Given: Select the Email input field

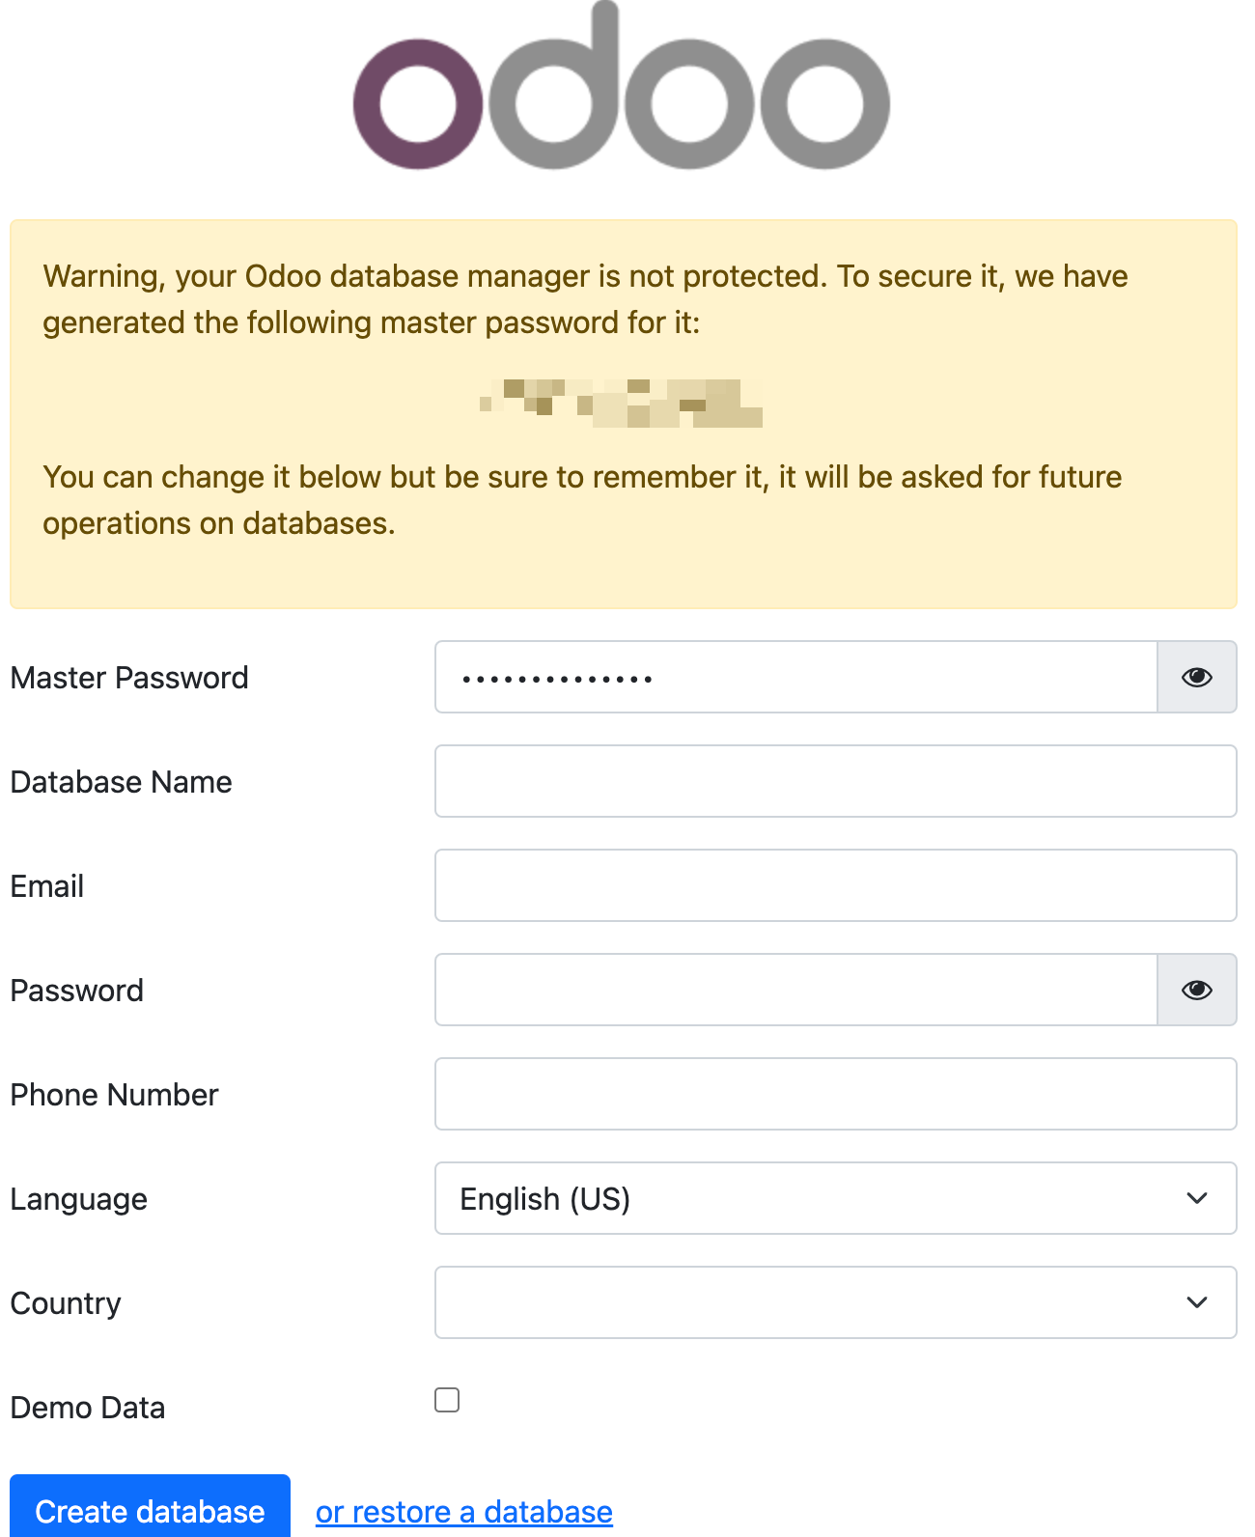Looking at the screenshot, I should [x=835, y=886].
